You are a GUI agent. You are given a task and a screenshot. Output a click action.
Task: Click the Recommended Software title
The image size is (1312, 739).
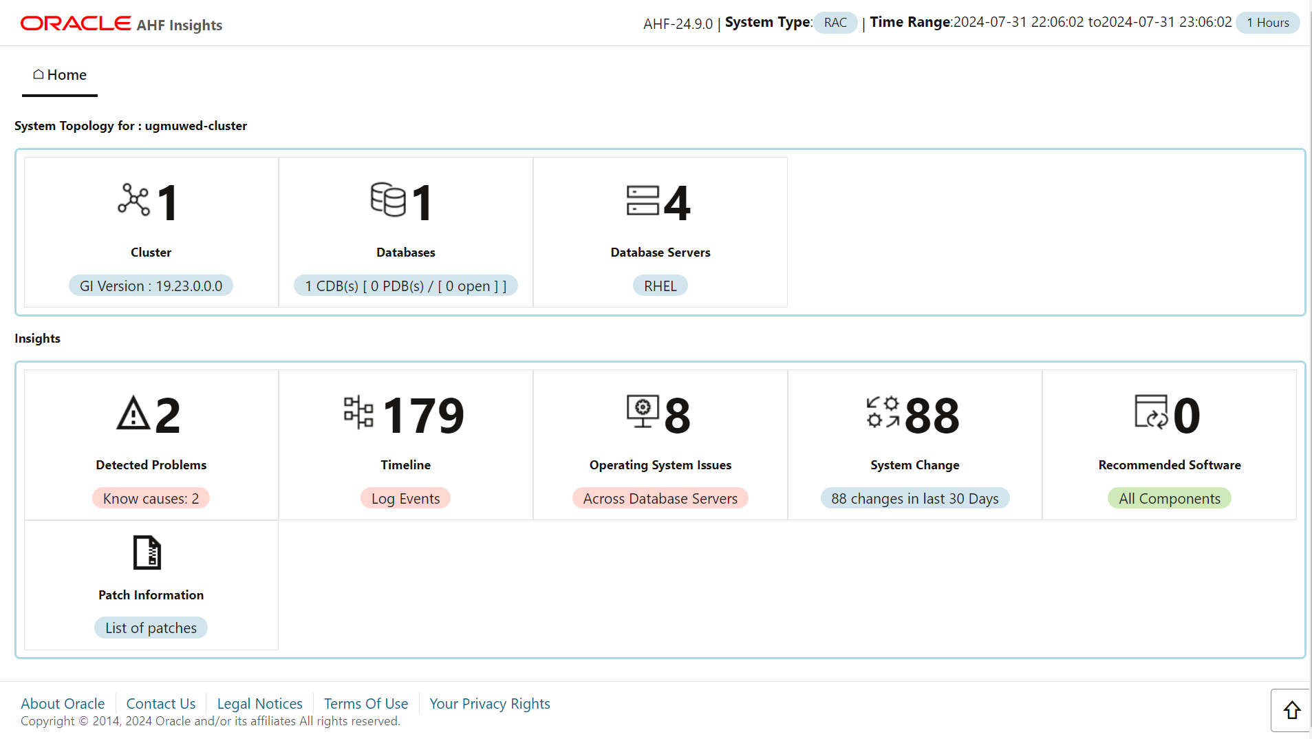pyautogui.click(x=1170, y=464)
